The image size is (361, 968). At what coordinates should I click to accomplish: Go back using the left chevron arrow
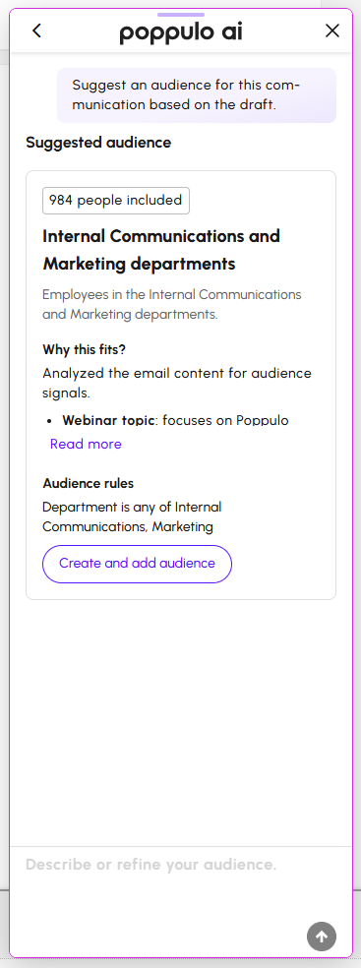[37, 30]
